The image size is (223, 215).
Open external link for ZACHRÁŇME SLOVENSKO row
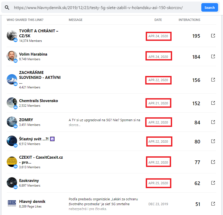(x=213, y=80)
